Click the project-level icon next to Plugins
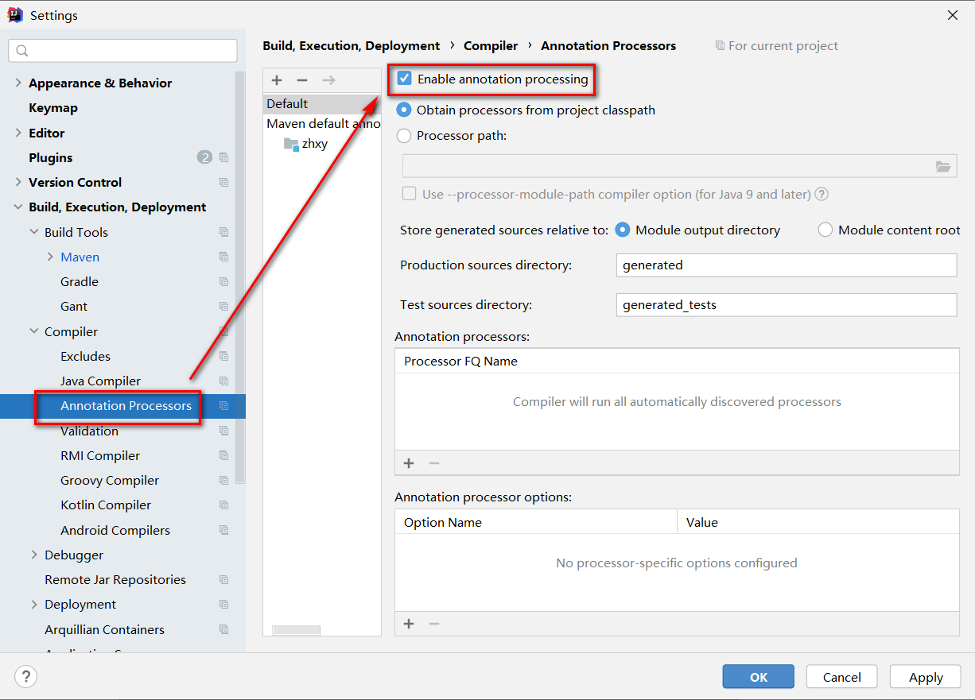This screenshot has height=700, width=975. [223, 157]
